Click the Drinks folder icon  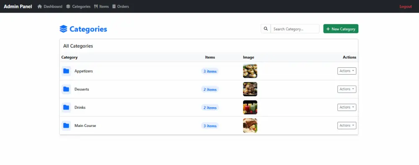click(66, 107)
